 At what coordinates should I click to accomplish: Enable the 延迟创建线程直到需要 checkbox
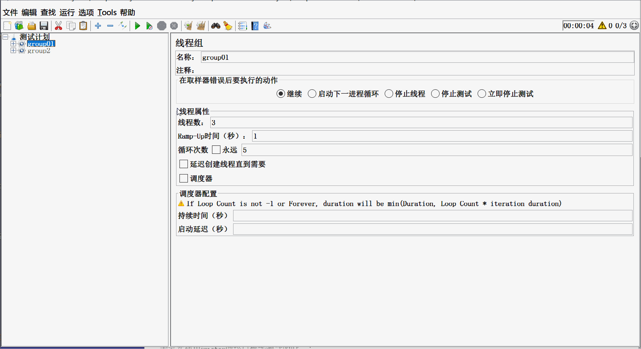coord(184,164)
